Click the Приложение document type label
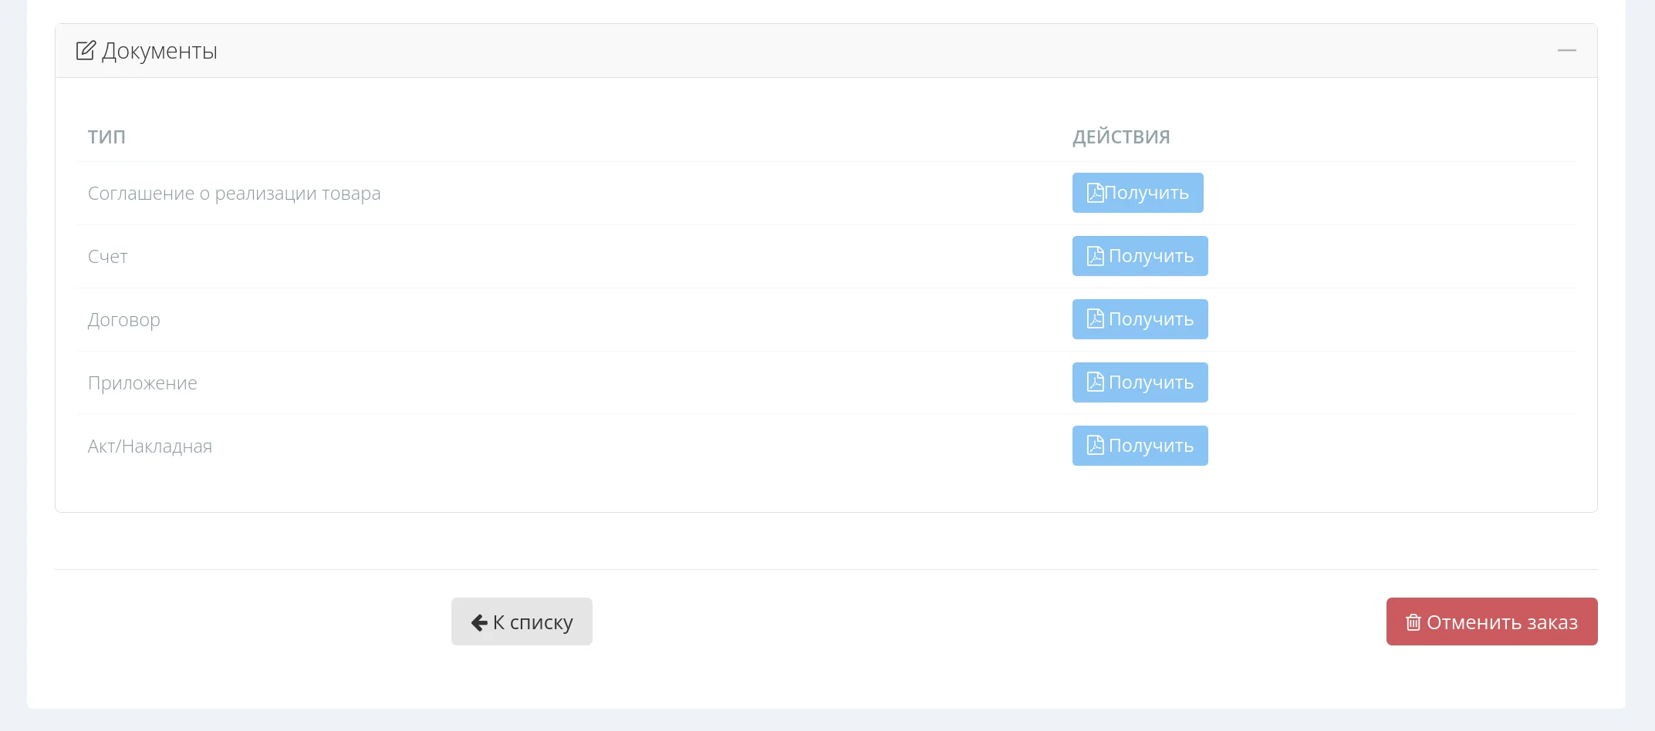This screenshot has width=1655, height=731. click(143, 383)
